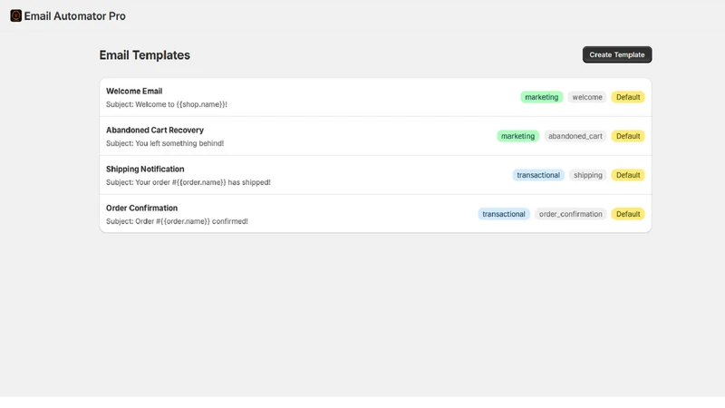Click marketing tag on Welcome Email row
Image resolution: width=725 pixels, height=408 pixels.
pos(541,97)
